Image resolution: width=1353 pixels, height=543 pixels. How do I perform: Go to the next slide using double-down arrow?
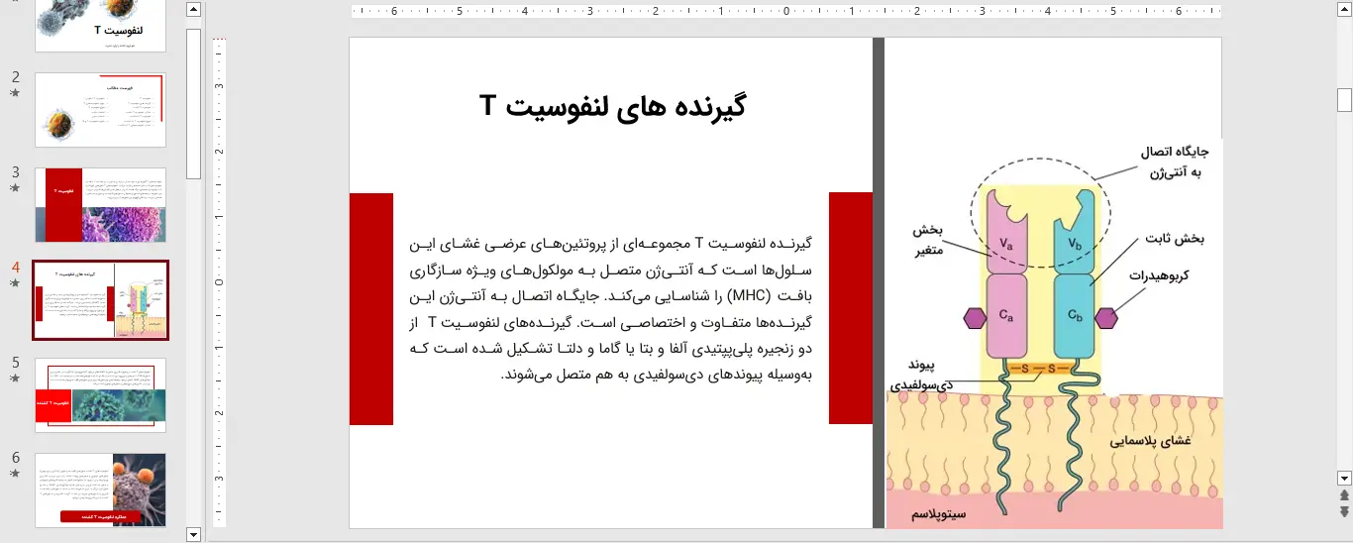pyautogui.click(x=1344, y=511)
